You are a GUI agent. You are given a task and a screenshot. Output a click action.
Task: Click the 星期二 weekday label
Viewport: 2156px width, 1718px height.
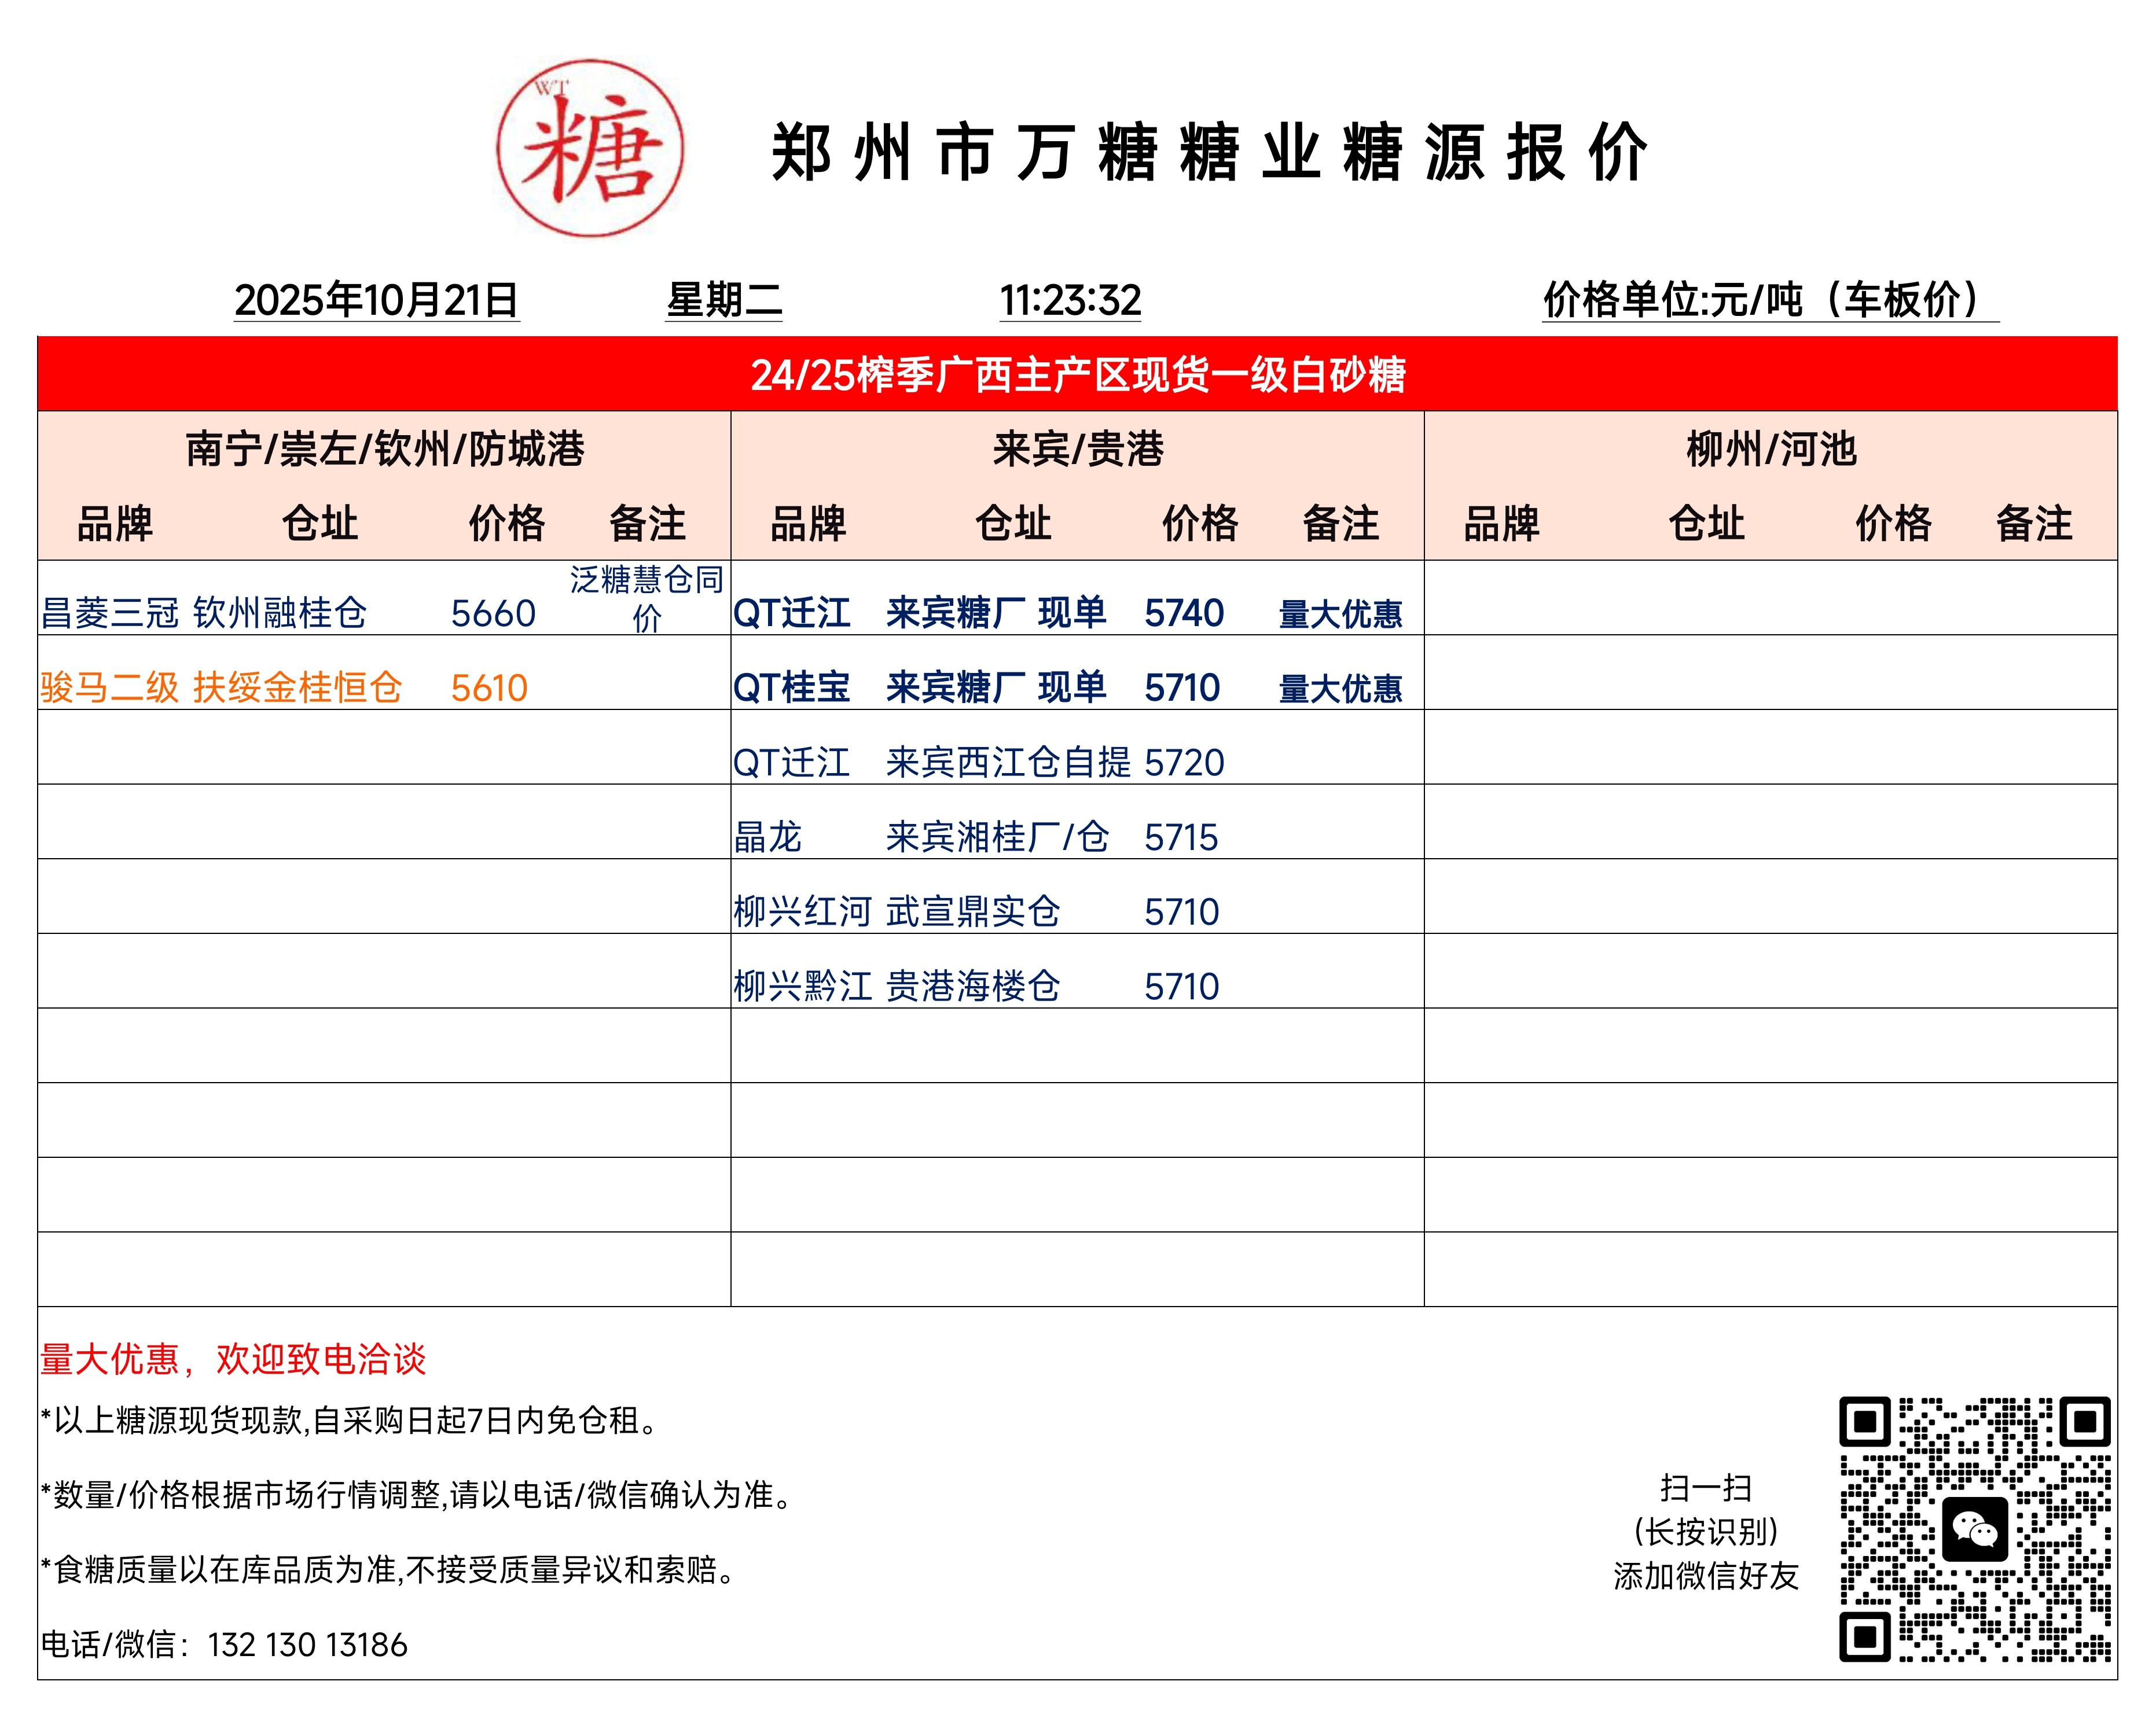[724, 300]
